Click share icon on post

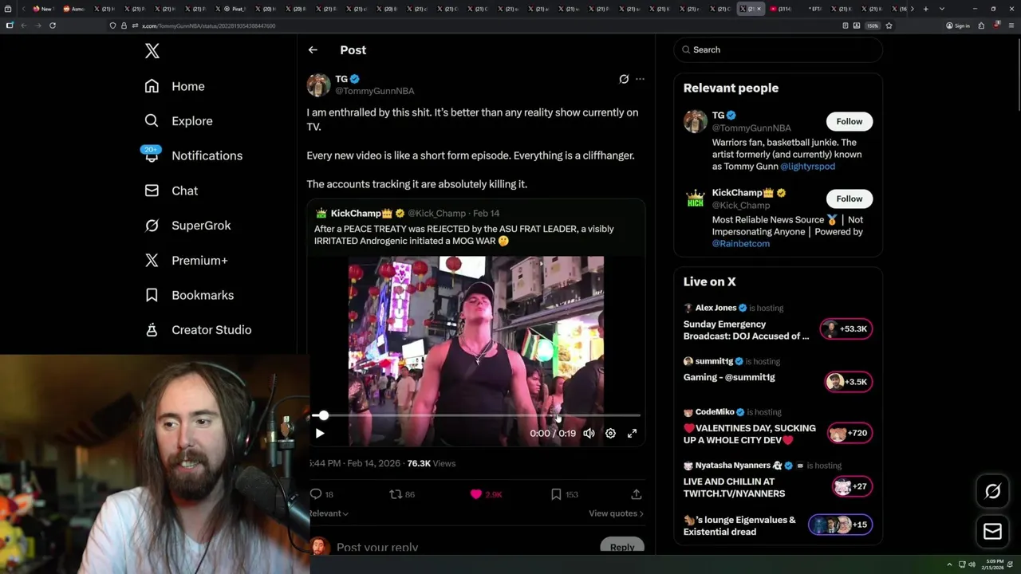coord(636,494)
